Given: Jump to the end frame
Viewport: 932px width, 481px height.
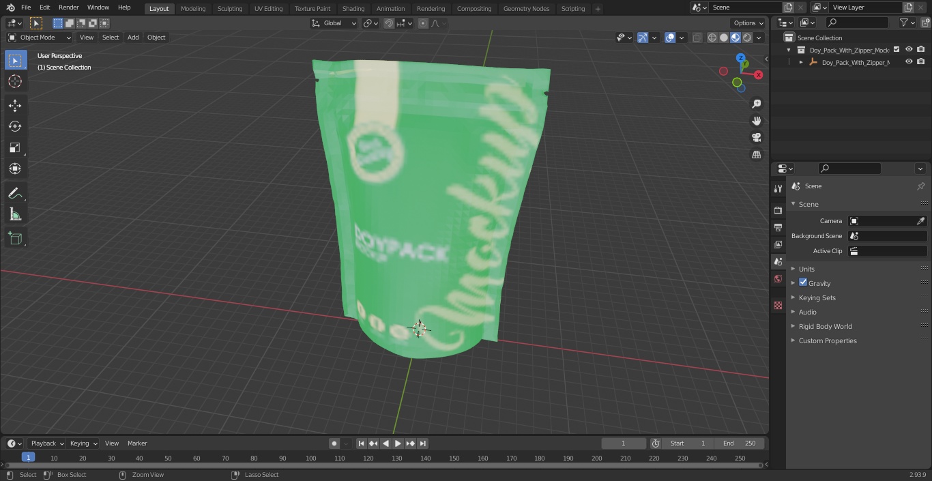Looking at the screenshot, I should coord(423,443).
